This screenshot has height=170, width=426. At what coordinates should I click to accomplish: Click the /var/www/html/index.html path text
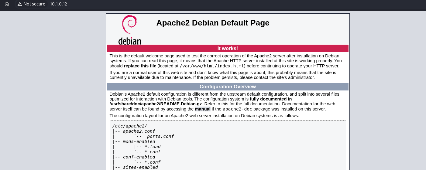(212, 66)
